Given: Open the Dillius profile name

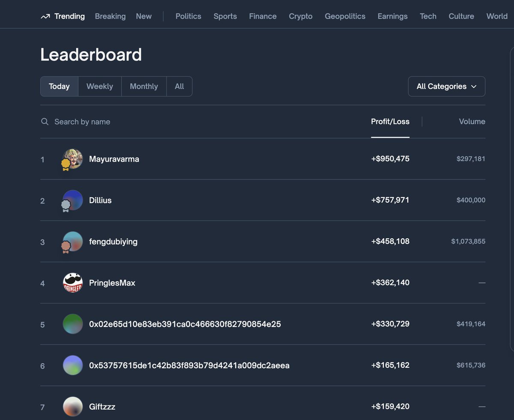Looking at the screenshot, I should point(100,200).
